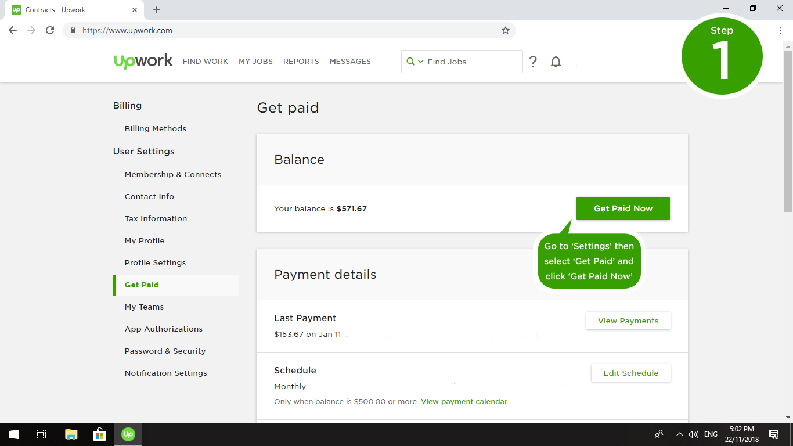Reload the page in browser

coord(50,30)
